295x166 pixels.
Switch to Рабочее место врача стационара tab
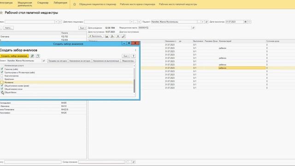coord(137,4)
